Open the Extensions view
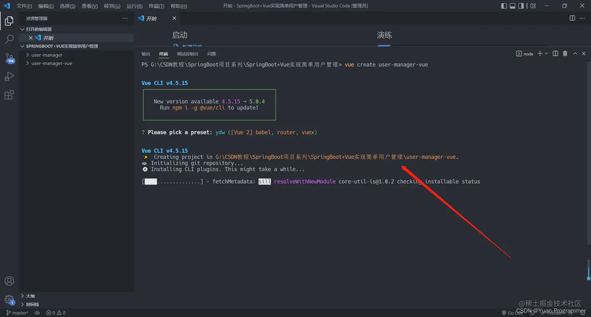This screenshot has height=317, width=591. [x=9, y=95]
